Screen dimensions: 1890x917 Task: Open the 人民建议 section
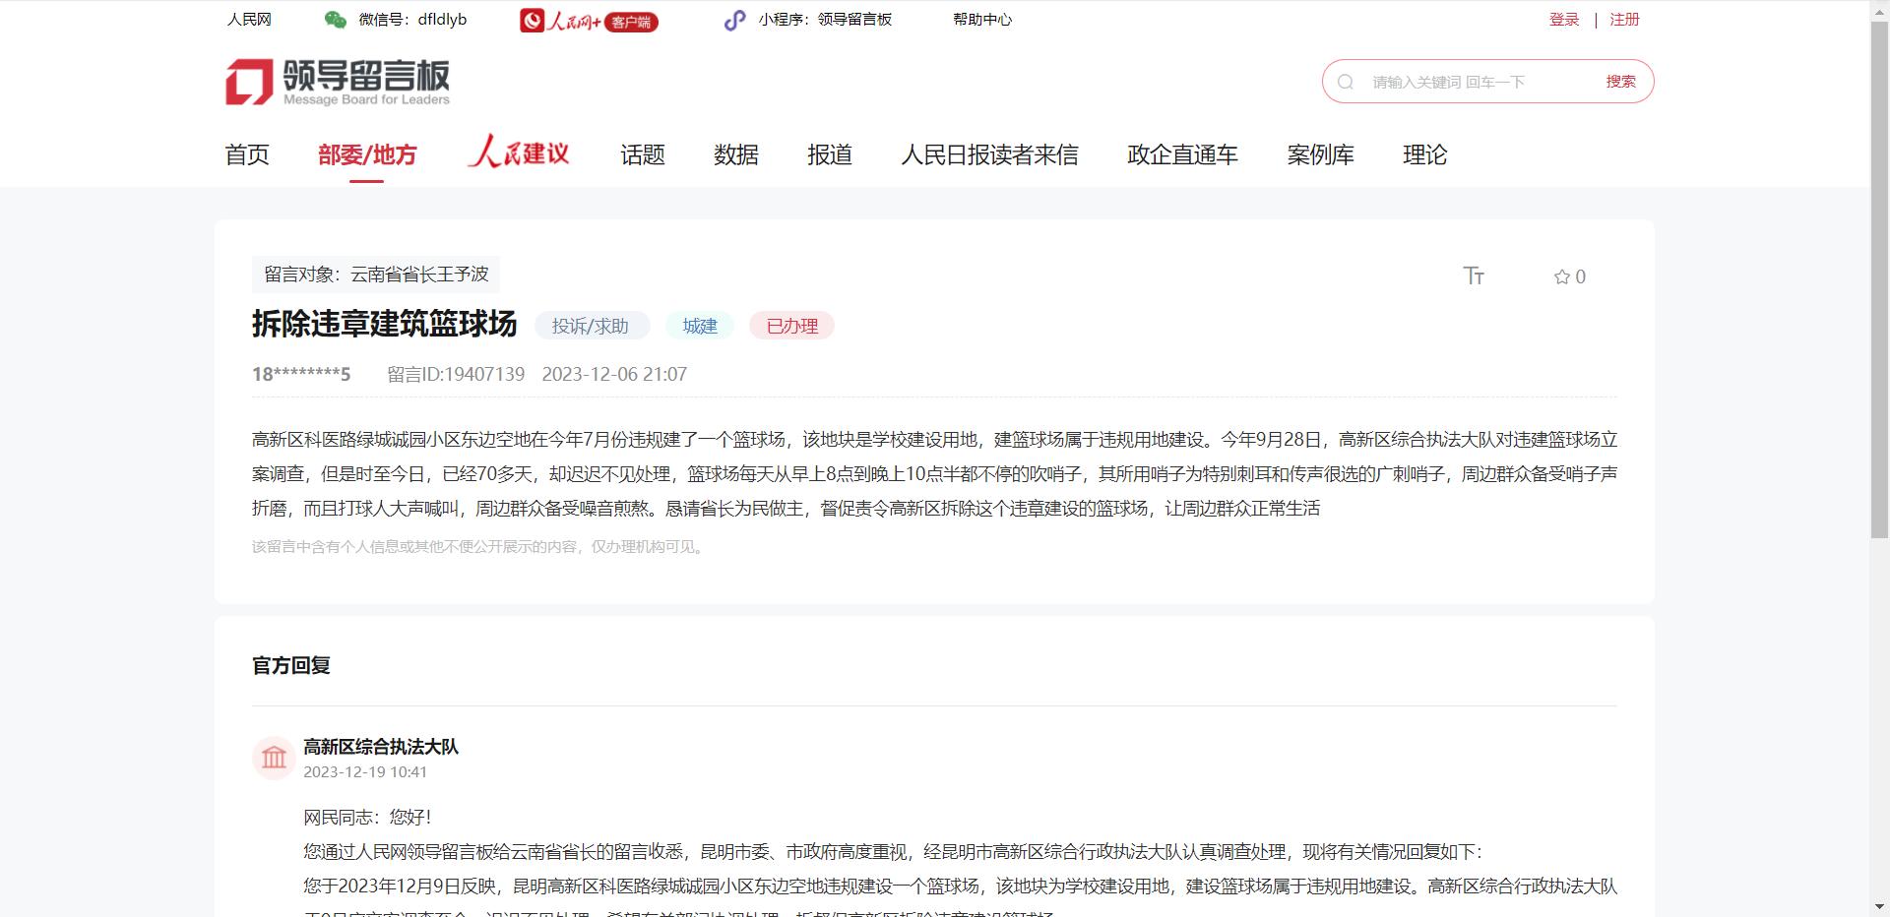point(519,154)
